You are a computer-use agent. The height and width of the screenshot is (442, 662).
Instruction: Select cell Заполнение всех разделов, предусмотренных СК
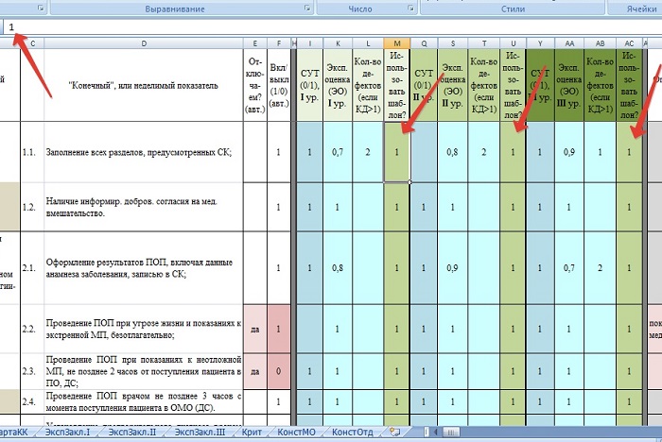pyautogui.click(x=144, y=152)
